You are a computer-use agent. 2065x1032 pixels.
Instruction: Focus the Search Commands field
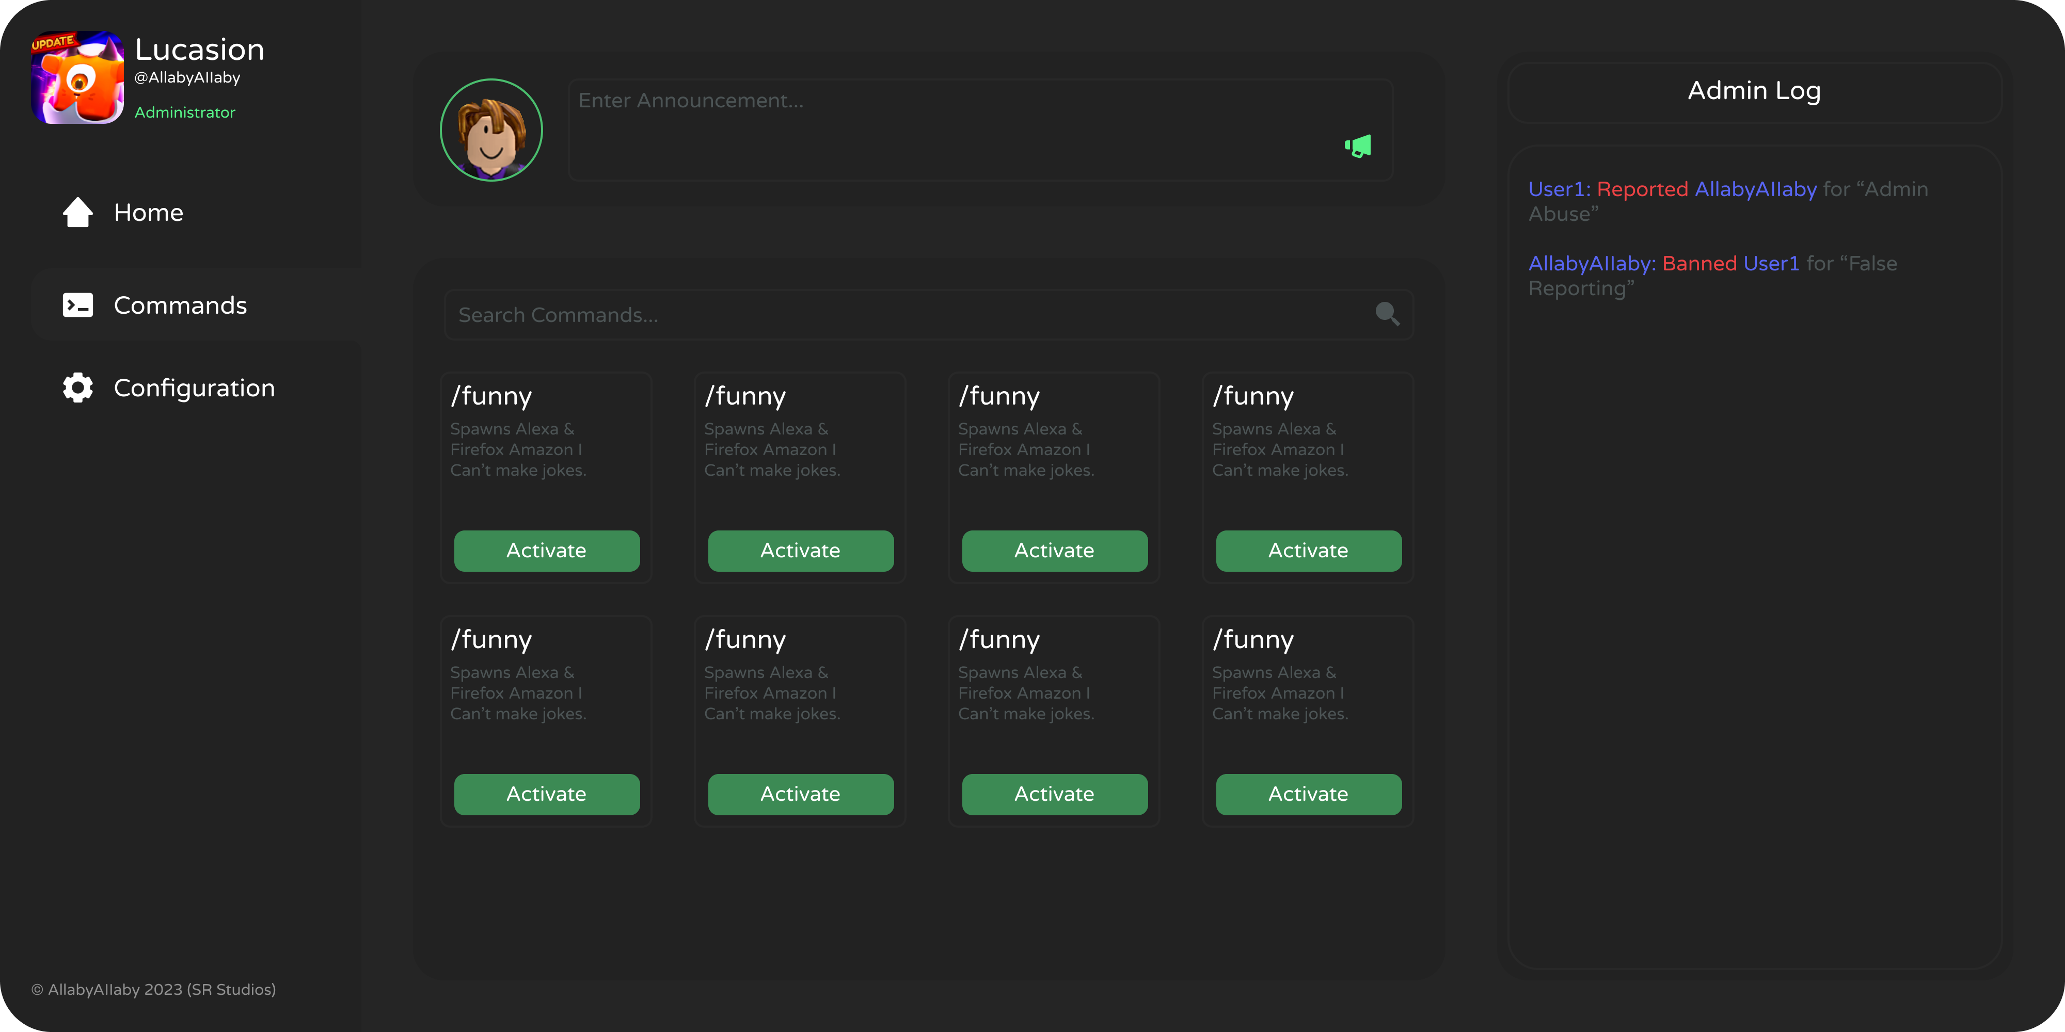[928, 315]
